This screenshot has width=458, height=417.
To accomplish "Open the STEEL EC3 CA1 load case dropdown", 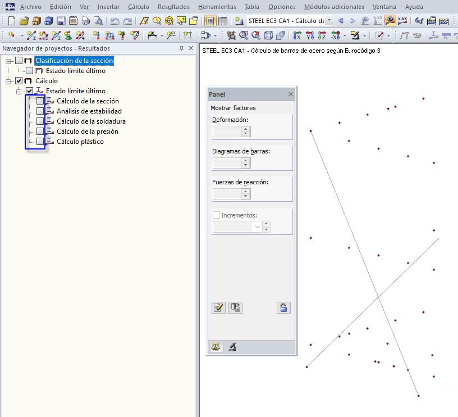I will [329, 21].
